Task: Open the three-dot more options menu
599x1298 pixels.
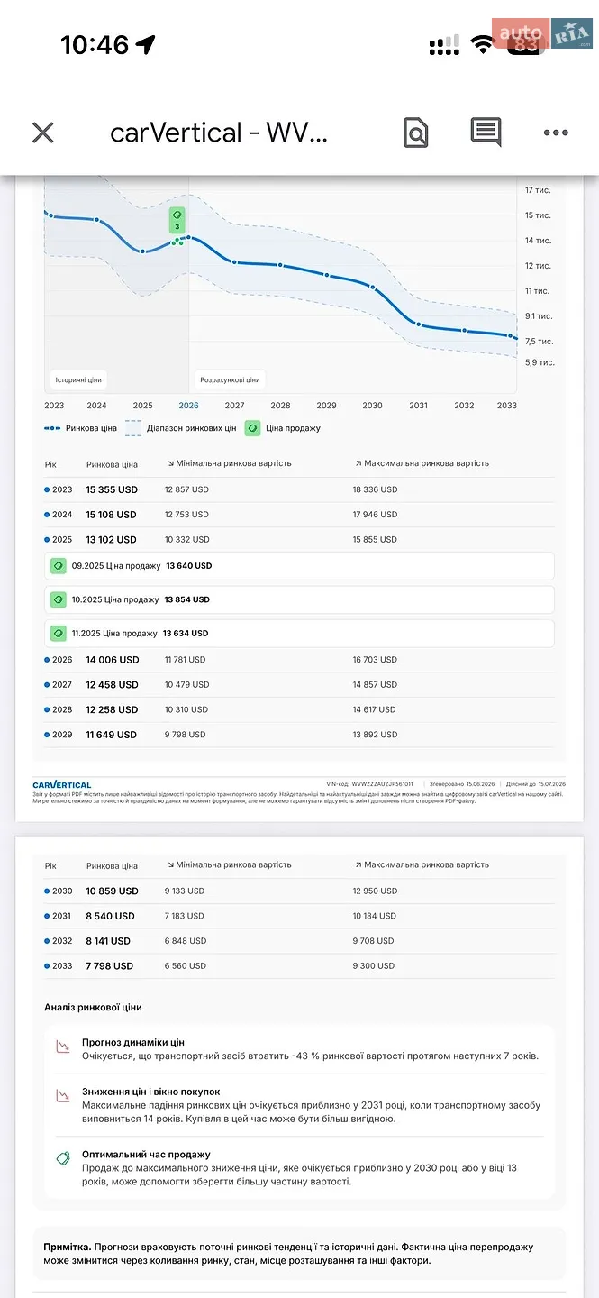Action: coord(556,133)
